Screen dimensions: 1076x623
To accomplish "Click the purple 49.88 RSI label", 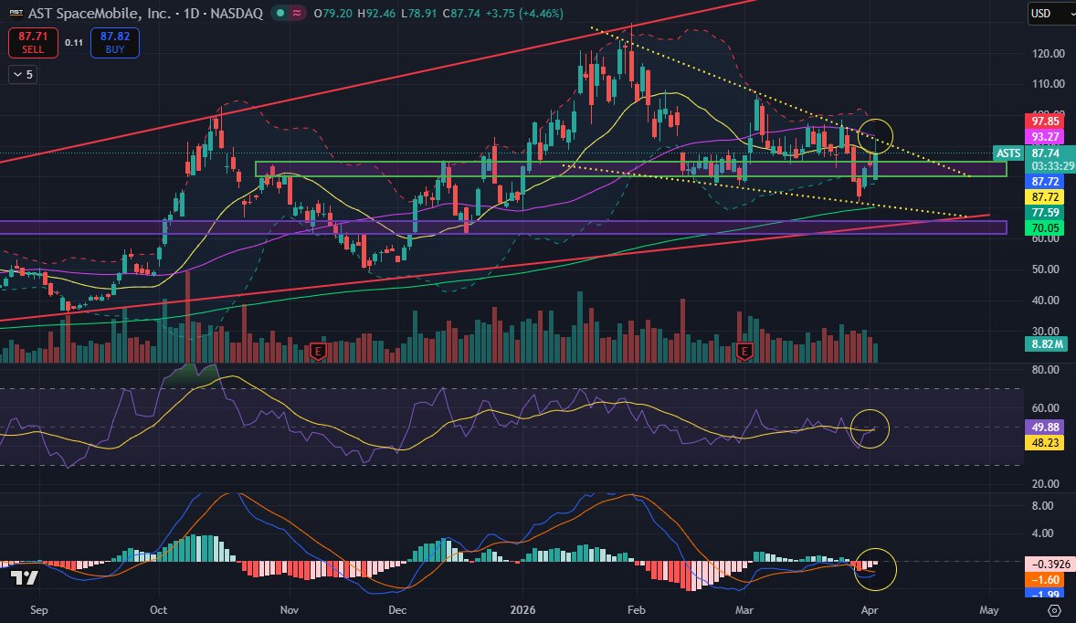I will 1045,427.
